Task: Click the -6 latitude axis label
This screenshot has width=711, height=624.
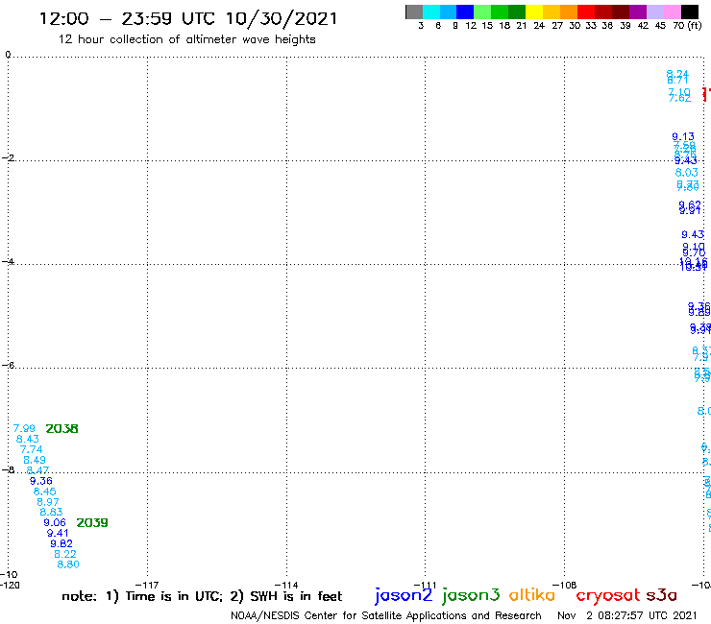Action: (8, 365)
